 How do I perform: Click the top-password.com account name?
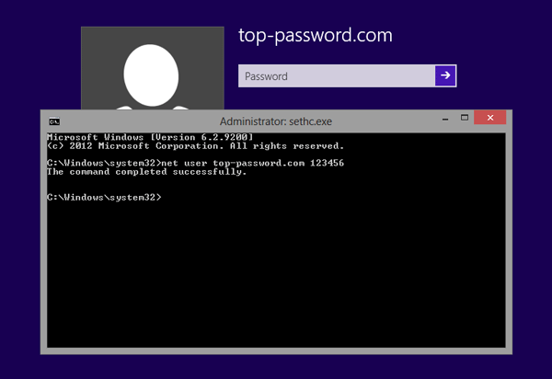pyautogui.click(x=315, y=36)
